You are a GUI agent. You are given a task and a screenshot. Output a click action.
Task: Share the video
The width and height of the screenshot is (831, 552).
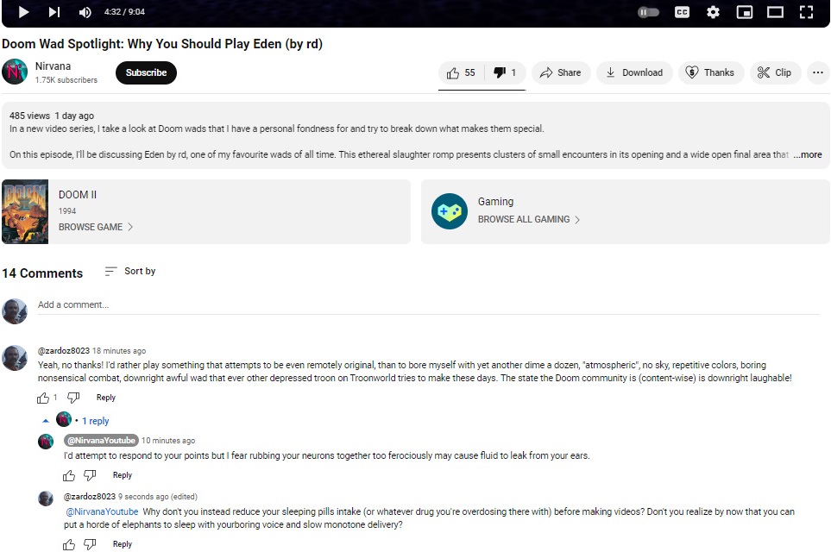click(x=561, y=72)
